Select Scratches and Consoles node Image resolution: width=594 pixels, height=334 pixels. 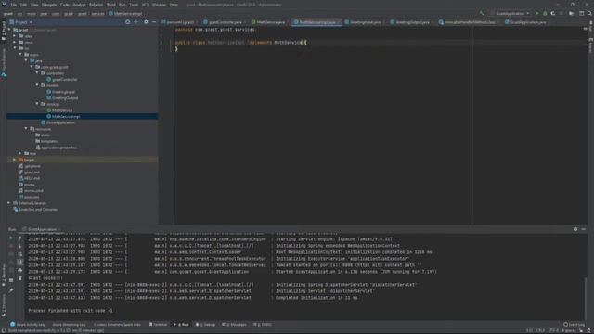35,210
